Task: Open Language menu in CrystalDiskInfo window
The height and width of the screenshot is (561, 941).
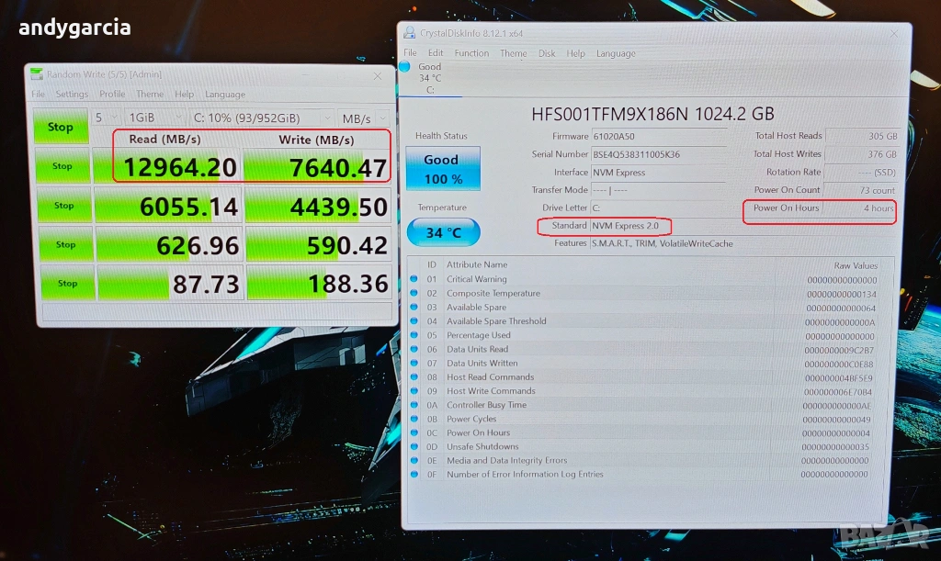Action: [616, 53]
